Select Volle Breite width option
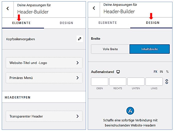Screen dimensions: 174x131 (110, 49)
